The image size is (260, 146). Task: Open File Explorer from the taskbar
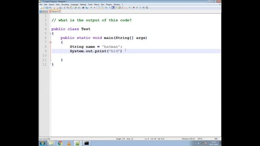[x=51, y=143]
